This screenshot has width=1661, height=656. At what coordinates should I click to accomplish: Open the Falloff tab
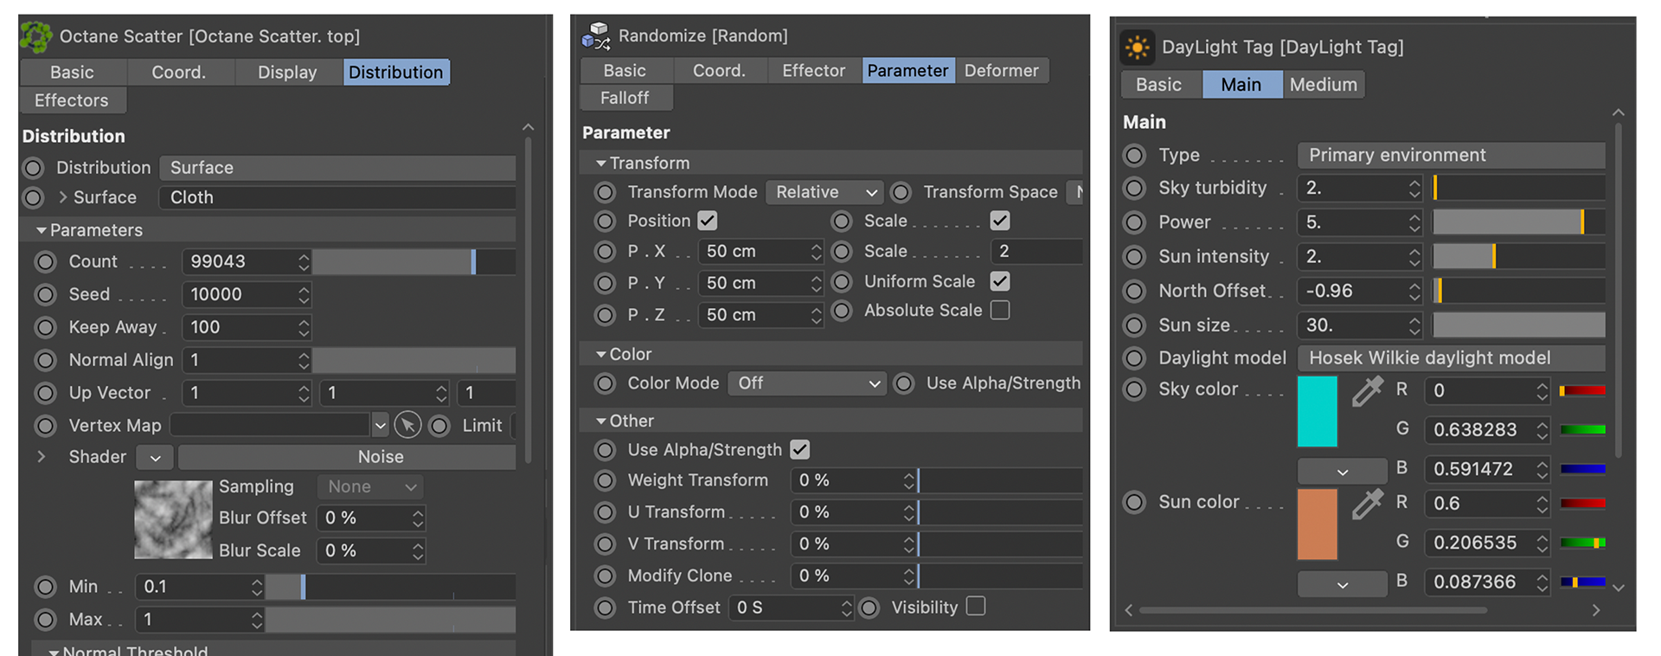click(625, 99)
